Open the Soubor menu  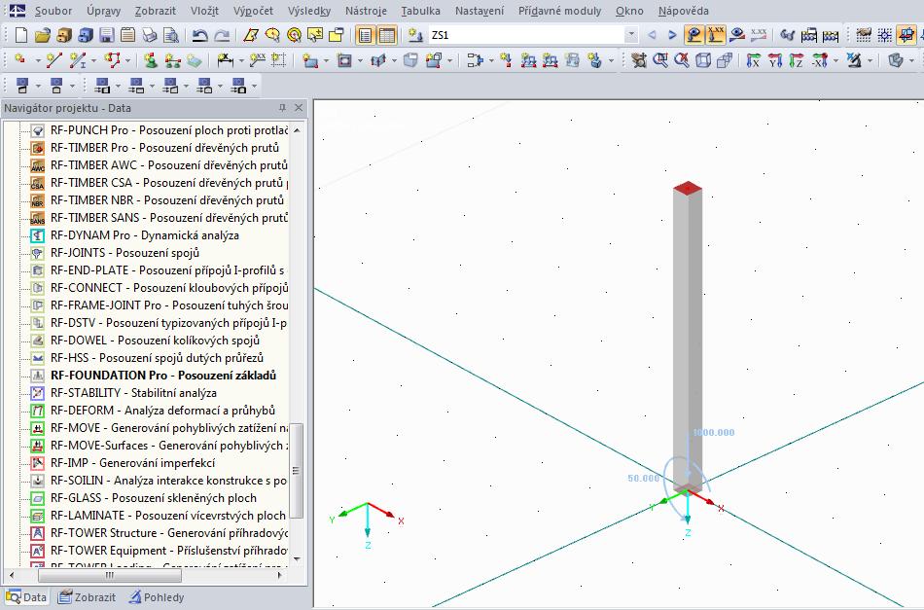pos(53,11)
